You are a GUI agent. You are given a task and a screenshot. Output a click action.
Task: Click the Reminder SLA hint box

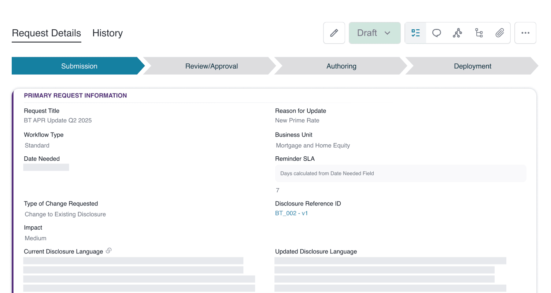tap(400, 173)
